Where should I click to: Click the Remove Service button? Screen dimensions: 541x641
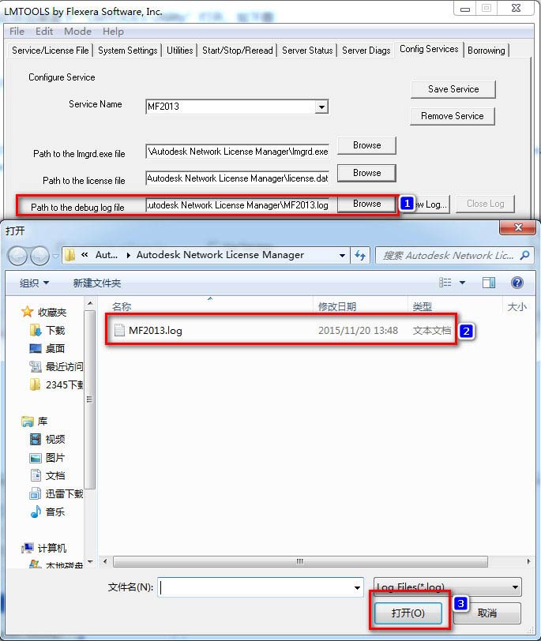pyautogui.click(x=453, y=116)
